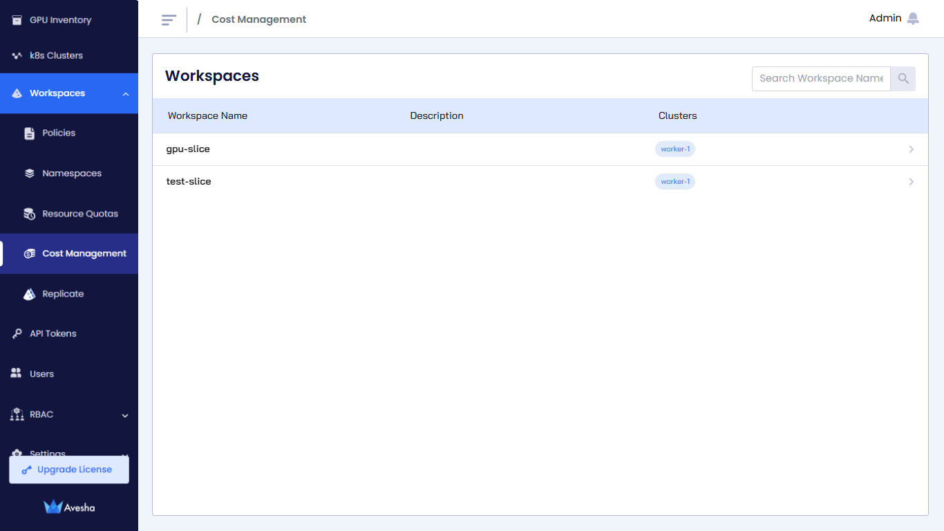Click the notification bell icon
The image size is (944, 531).
pyautogui.click(x=913, y=19)
